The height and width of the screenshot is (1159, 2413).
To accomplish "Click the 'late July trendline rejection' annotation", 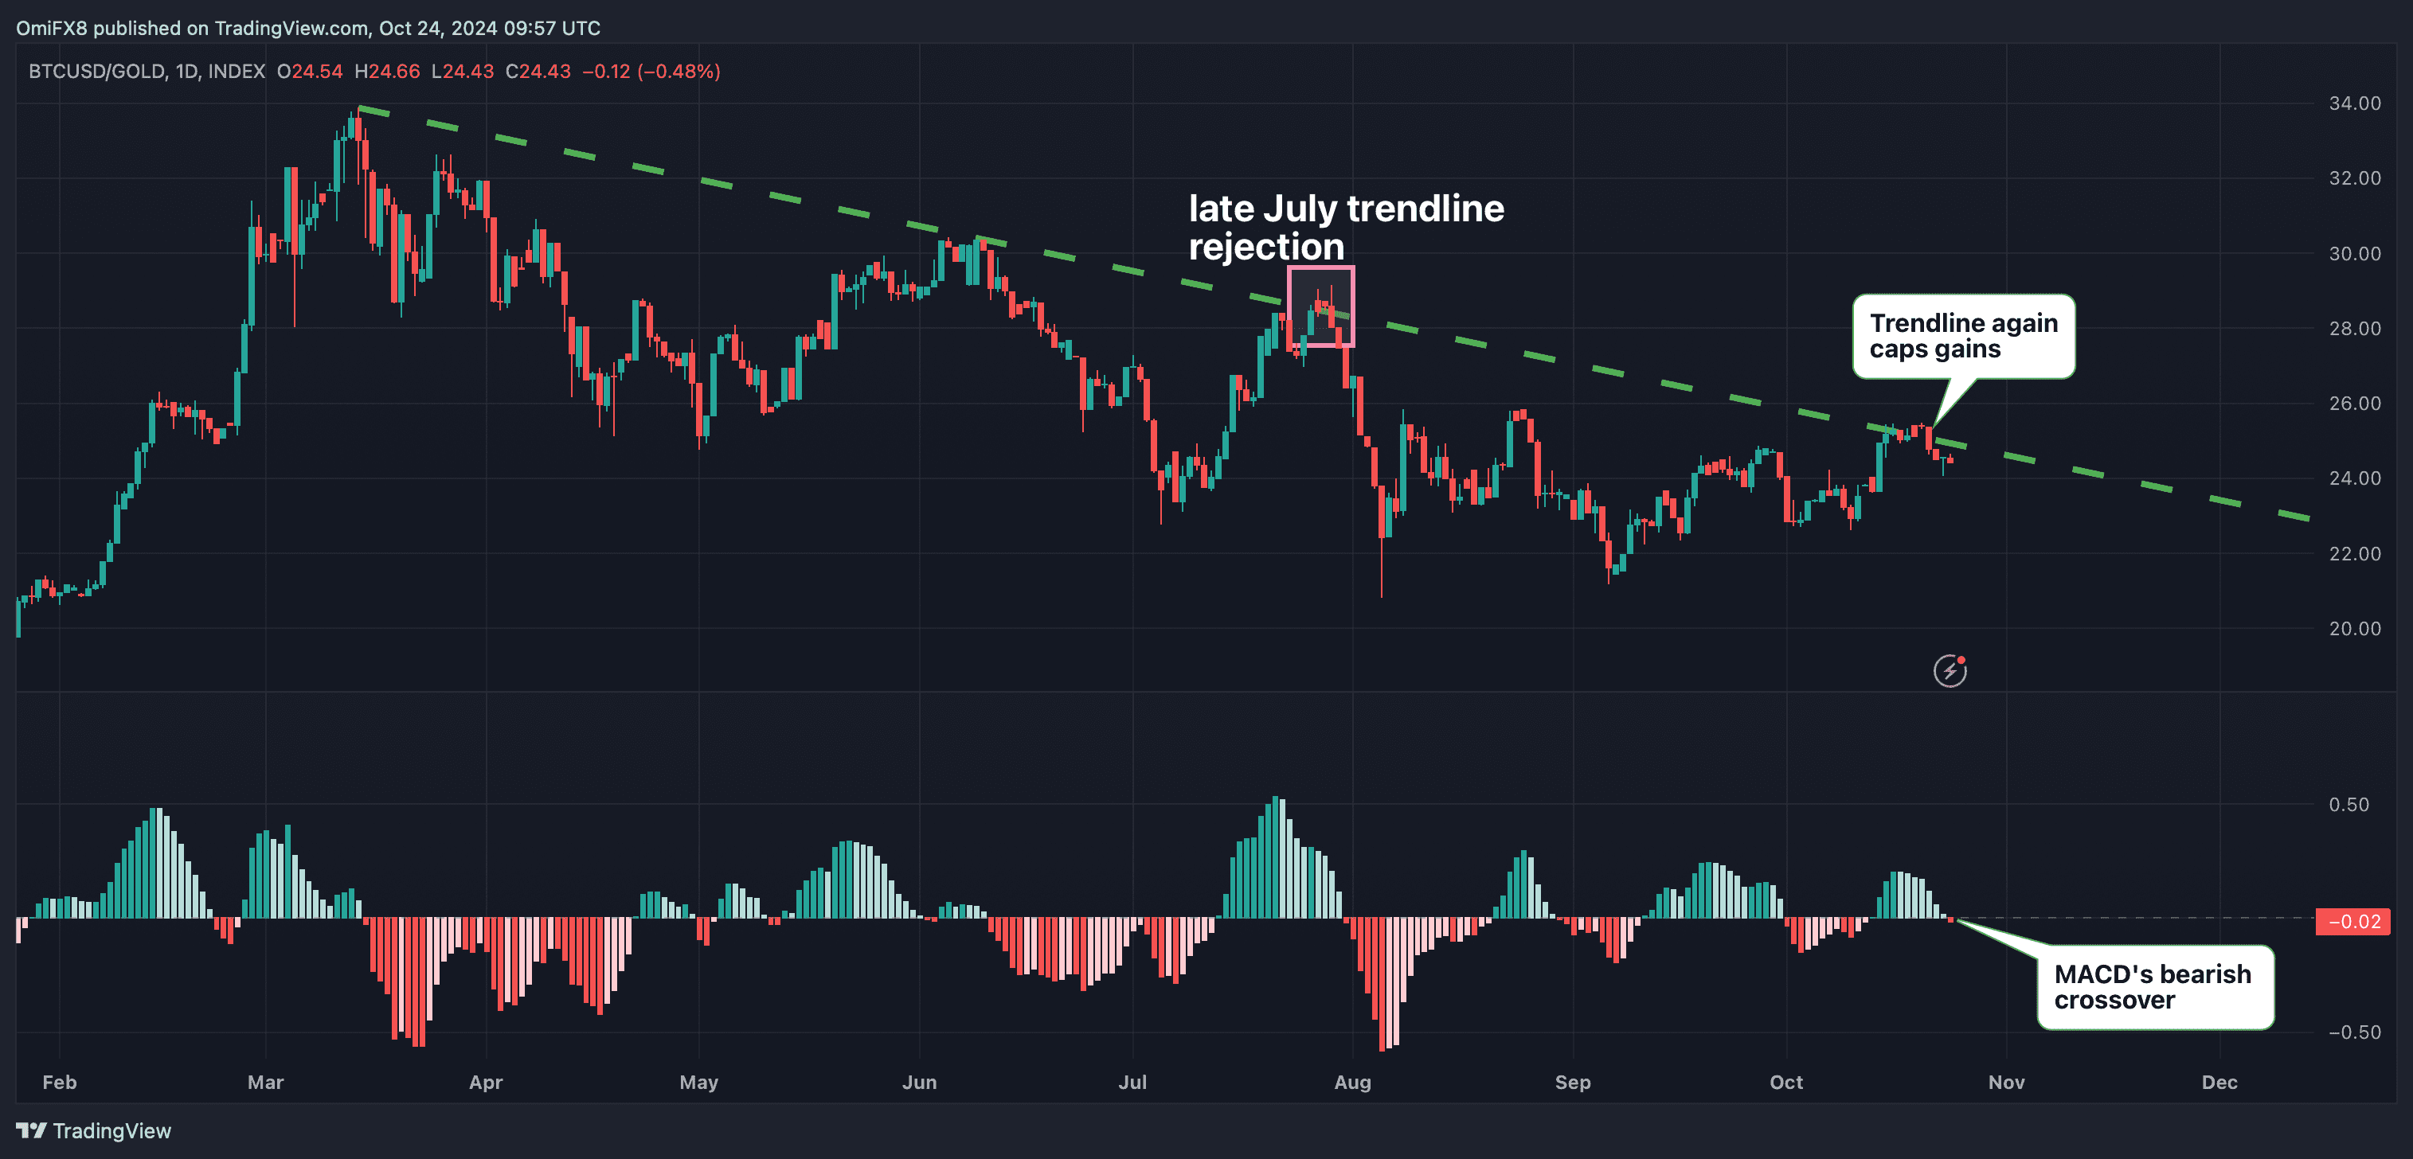I will [1346, 228].
